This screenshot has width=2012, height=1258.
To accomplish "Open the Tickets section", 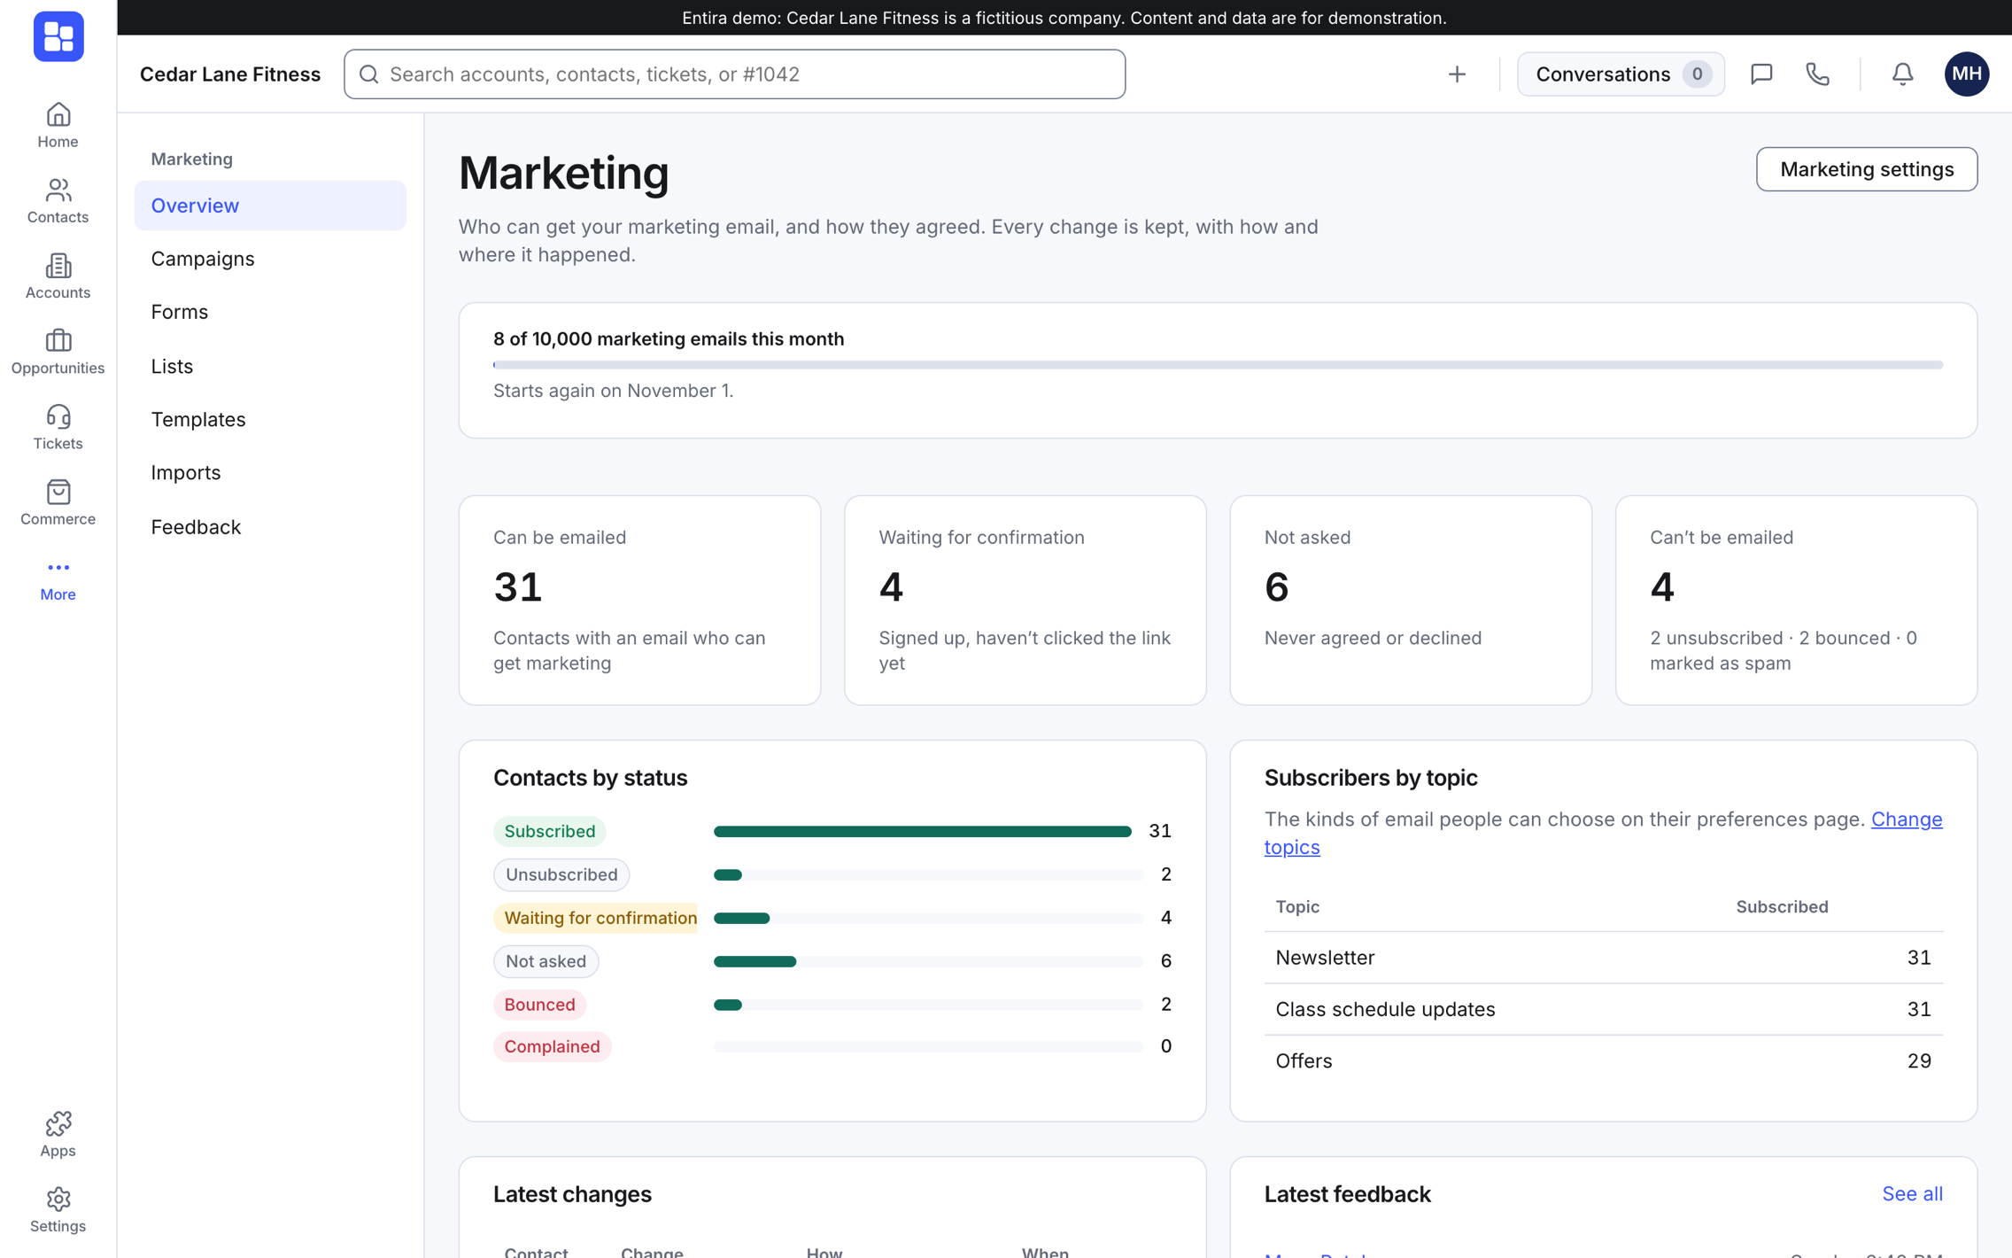I will tap(58, 427).
